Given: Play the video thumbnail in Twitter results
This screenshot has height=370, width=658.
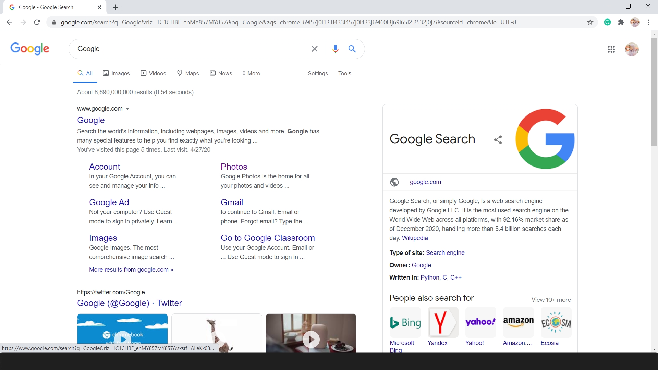Looking at the screenshot, I should click(311, 339).
